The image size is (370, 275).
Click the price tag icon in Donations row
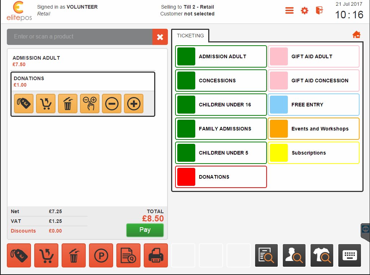pos(23,104)
